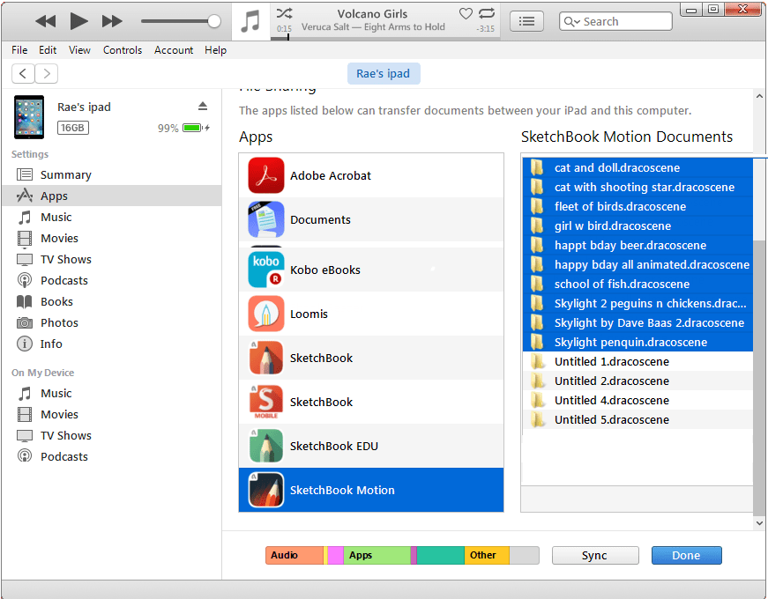Image resolution: width=768 pixels, height=599 pixels.
Task: Select Adobe Acrobat app icon
Action: pyautogui.click(x=266, y=175)
